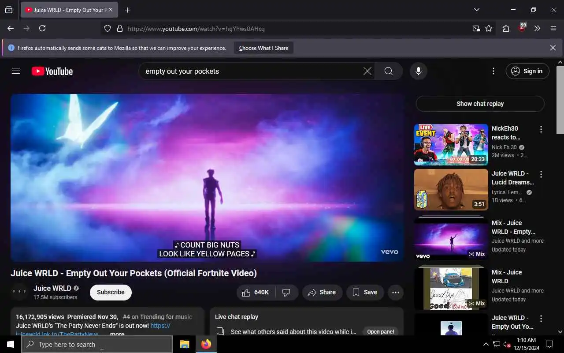Play Lucid Dreams video thumbnail

[x=451, y=190]
